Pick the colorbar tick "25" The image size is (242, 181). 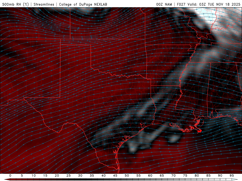coord(69,176)
